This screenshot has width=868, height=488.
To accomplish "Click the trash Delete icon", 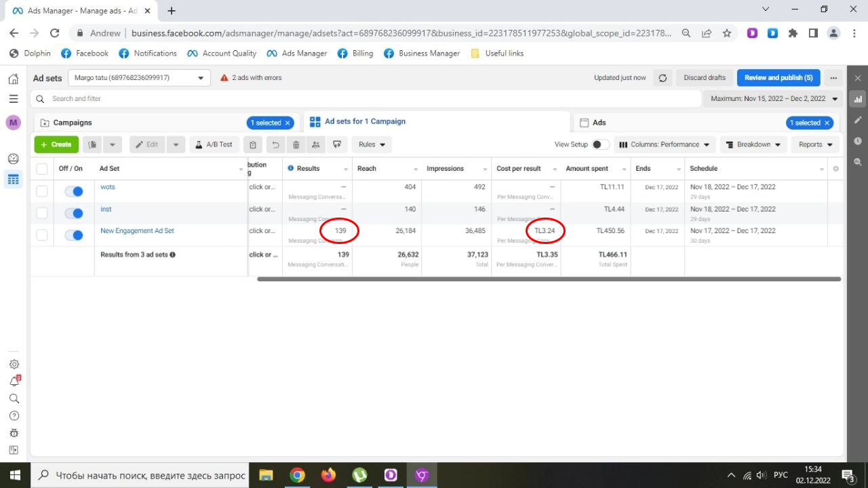I will pyautogui.click(x=296, y=144).
